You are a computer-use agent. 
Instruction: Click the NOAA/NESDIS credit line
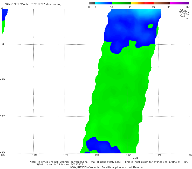tap(107, 167)
